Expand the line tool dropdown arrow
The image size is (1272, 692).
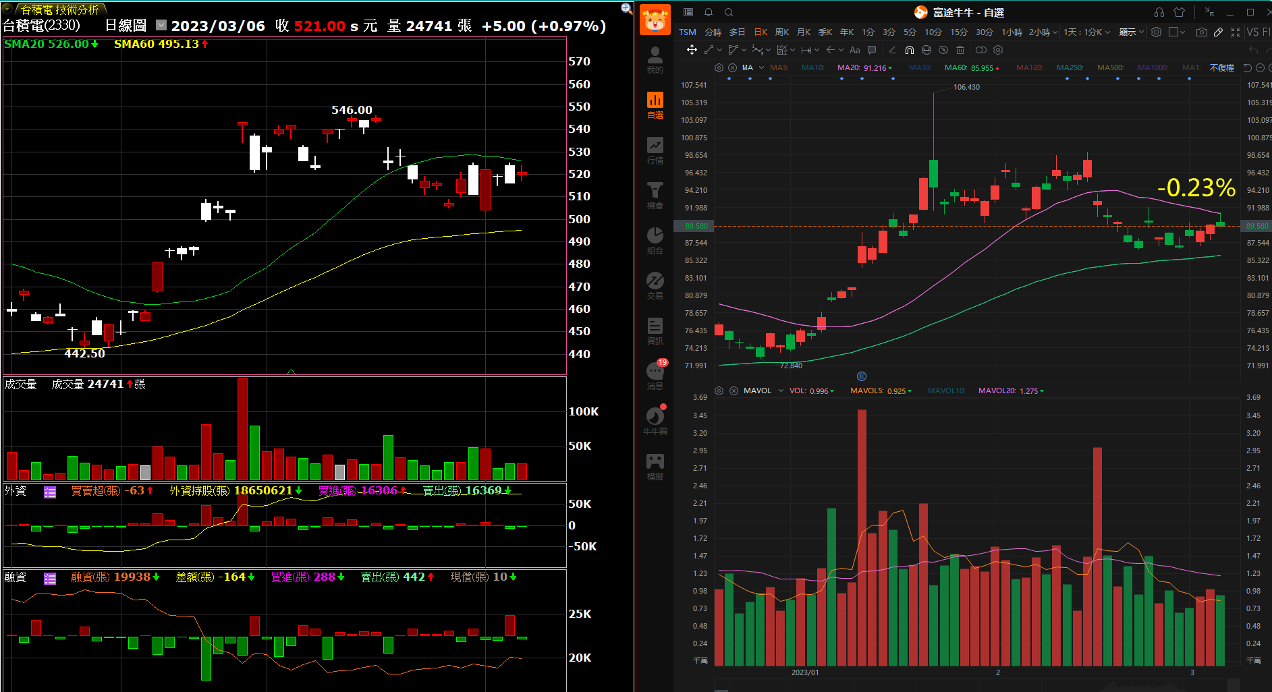[720, 50]
